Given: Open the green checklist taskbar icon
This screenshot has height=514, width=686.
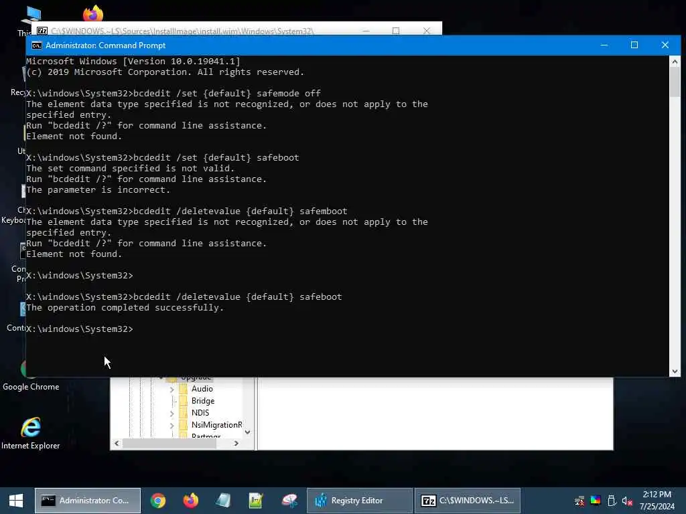Looking at the screenshot, I should click(256, 501).
